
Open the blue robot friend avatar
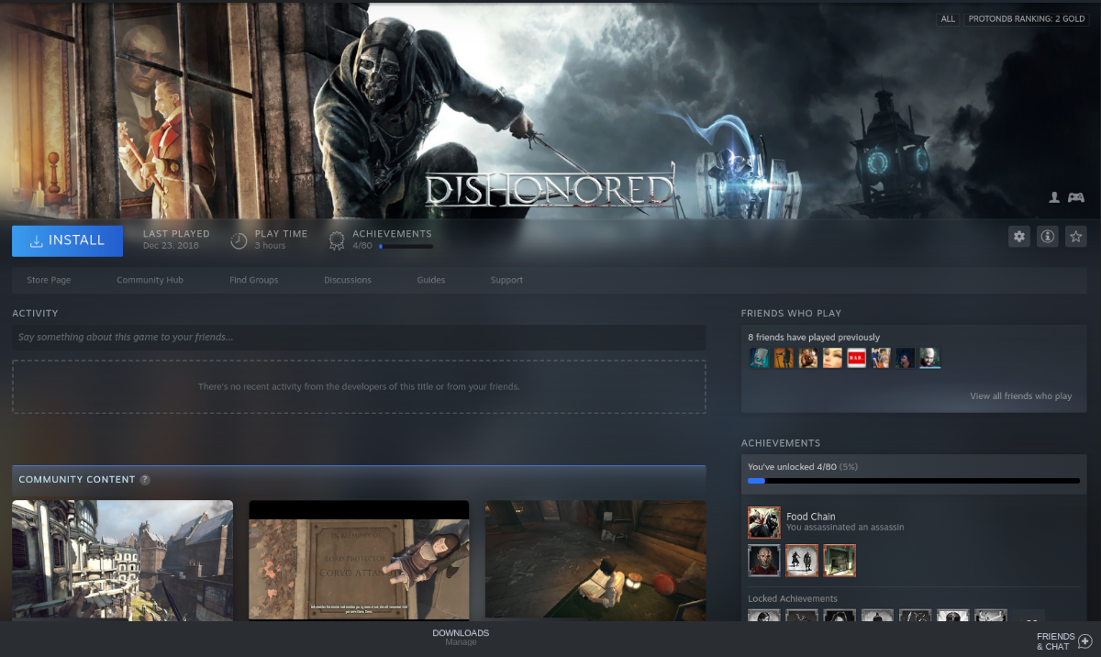coord(759,358)
